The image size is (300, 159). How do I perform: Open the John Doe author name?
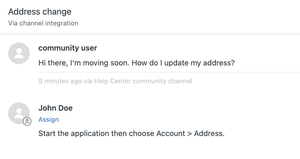pos(55,108)
